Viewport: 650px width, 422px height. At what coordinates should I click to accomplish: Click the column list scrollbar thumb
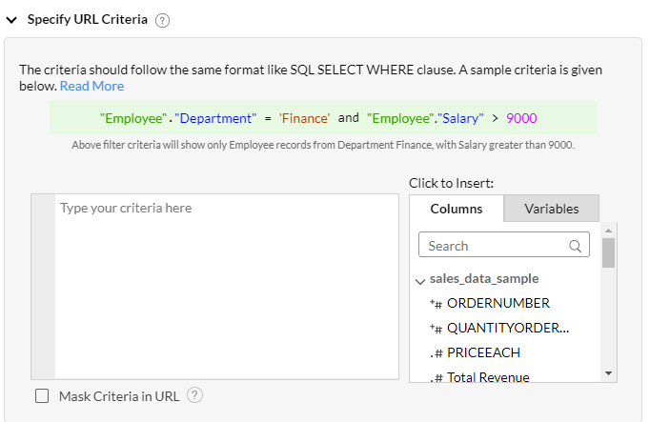click(609, 252)
